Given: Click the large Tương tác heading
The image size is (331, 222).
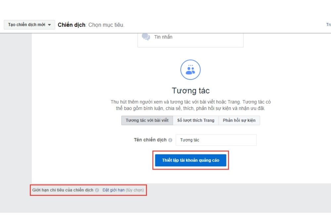Looking at the screenshot, I should click(x=191, y=90).
